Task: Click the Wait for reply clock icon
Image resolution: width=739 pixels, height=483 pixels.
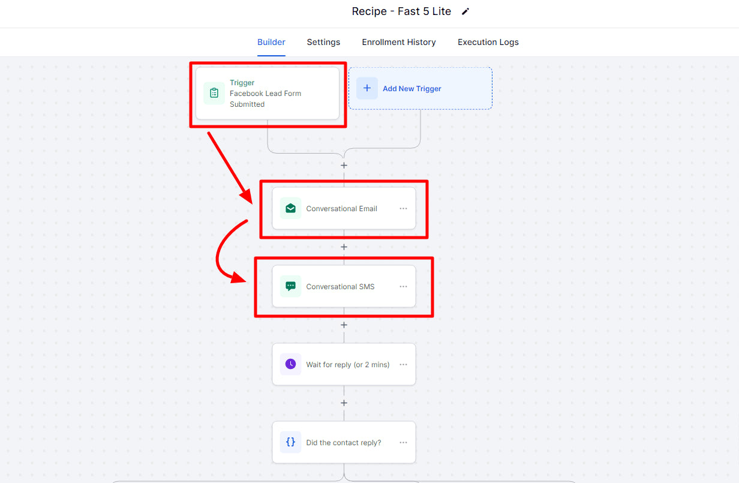Action: [x=290, y=364]
